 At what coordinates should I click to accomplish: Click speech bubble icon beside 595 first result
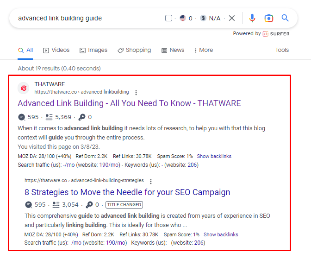(x=21, y=117)
